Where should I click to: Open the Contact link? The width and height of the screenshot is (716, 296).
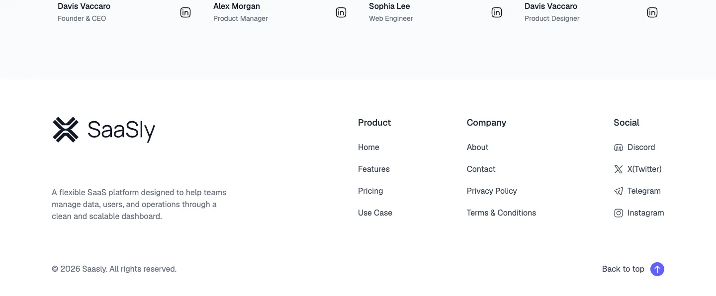[x=481, y=169]
